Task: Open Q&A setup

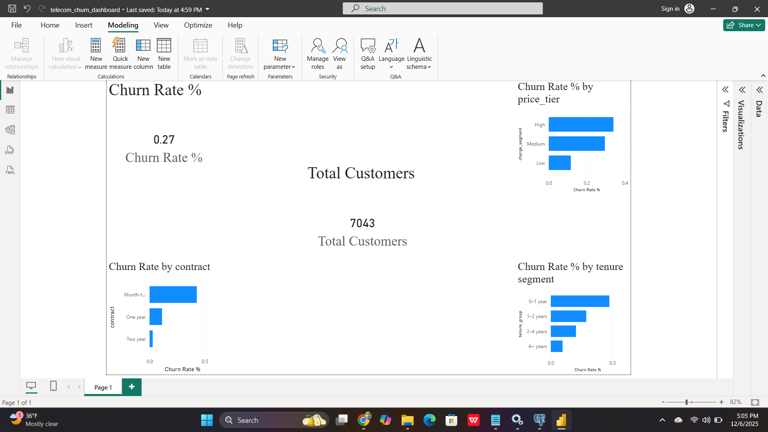Action: (x=368, y=53)
